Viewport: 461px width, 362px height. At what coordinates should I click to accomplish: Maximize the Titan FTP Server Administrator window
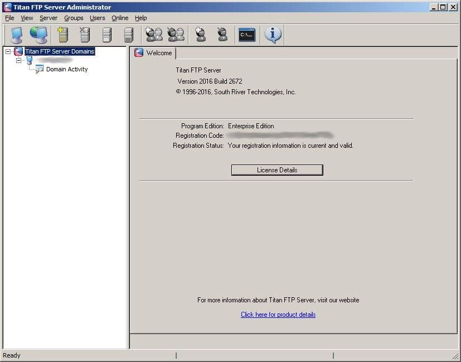(443, 7)
